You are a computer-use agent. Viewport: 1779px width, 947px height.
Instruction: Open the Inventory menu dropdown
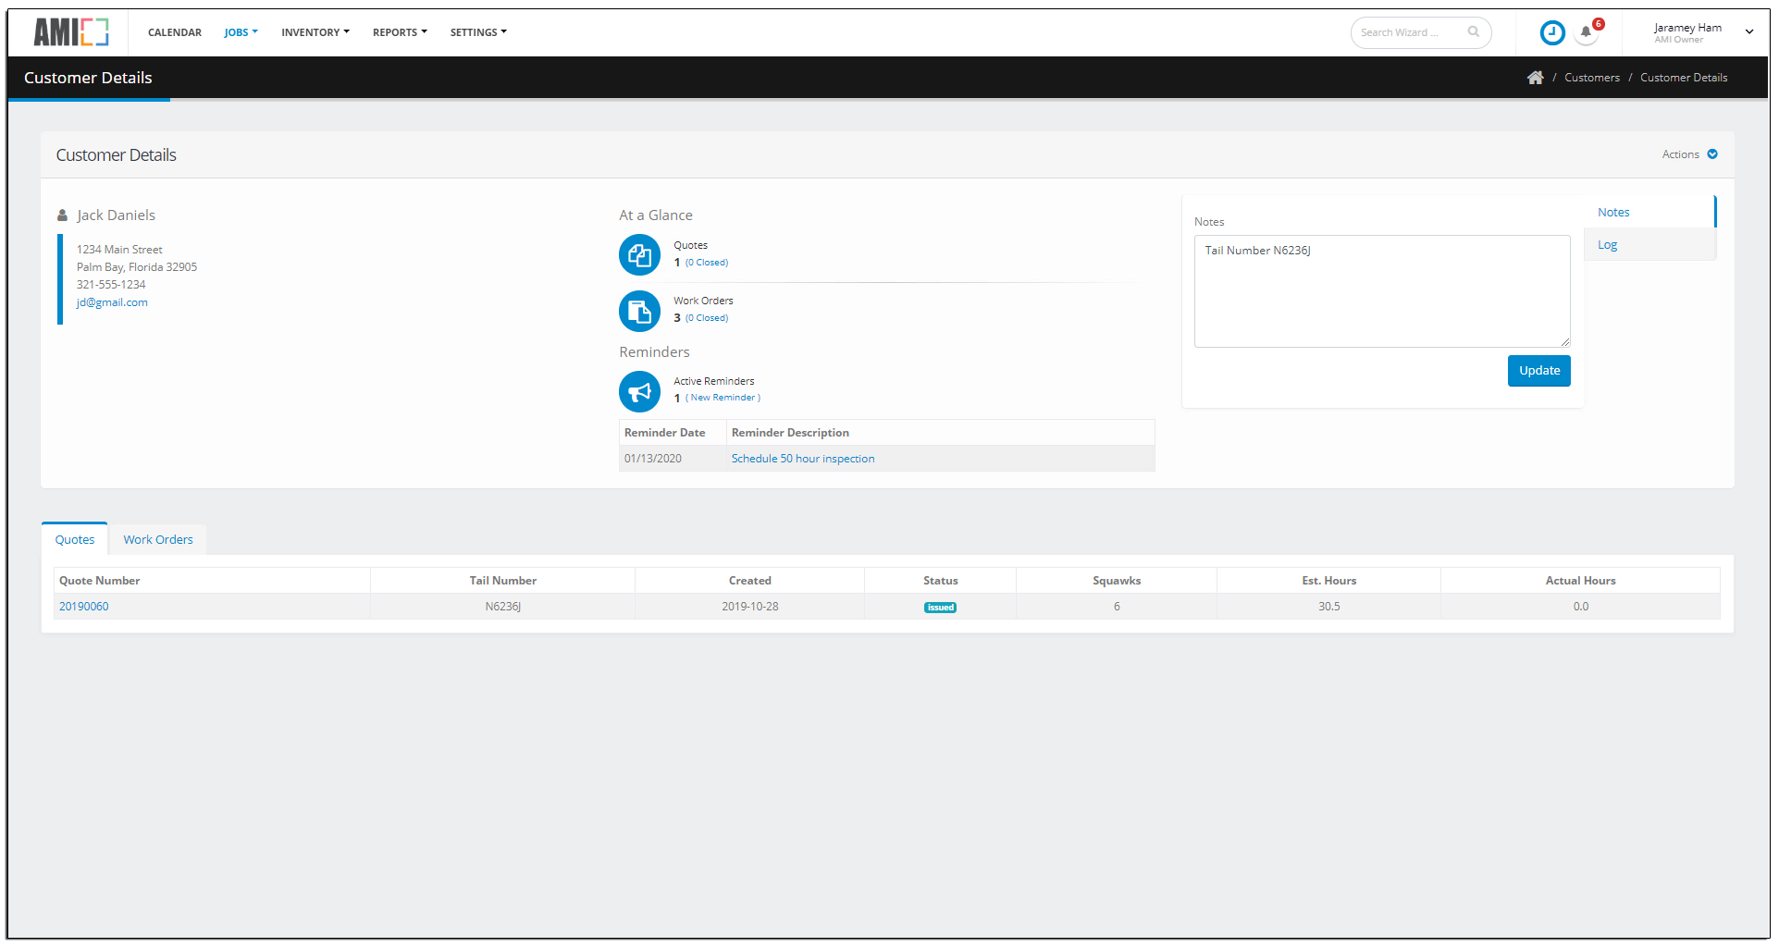tap(315, 32)
